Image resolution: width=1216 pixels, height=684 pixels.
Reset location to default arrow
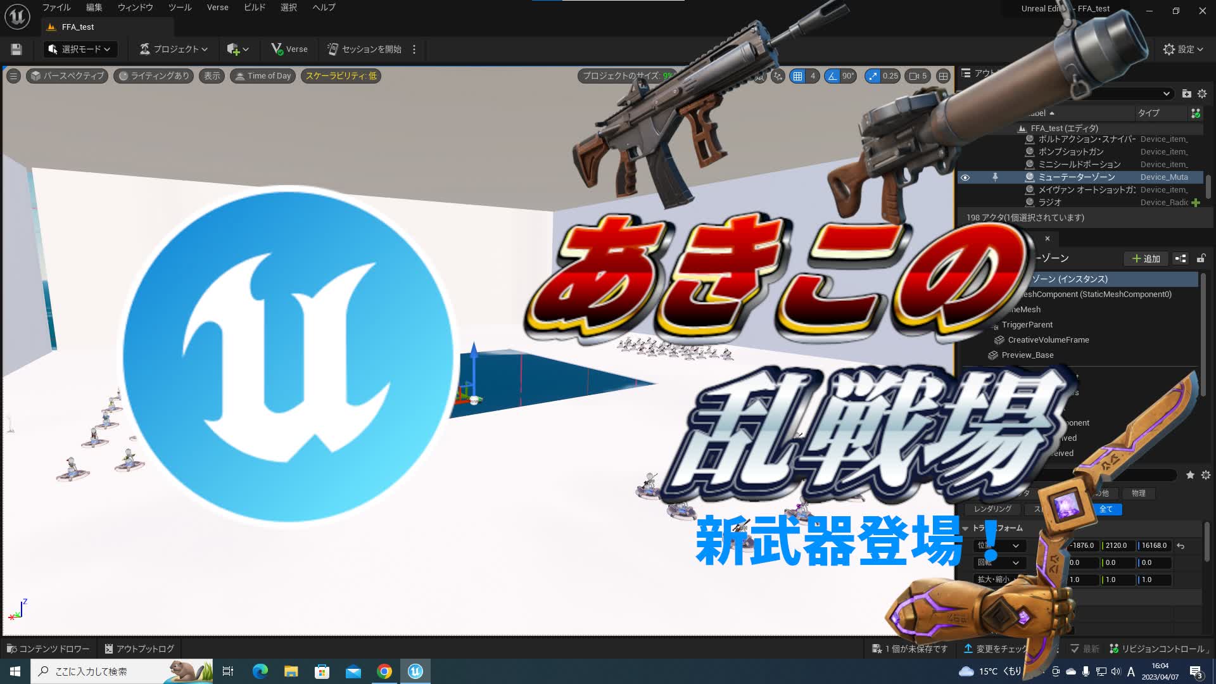click(1181, 546)
